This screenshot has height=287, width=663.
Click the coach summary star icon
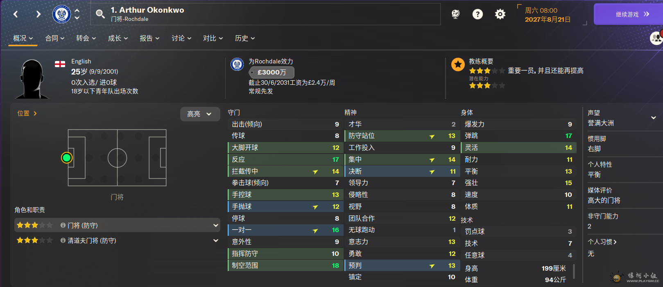[458, 64]
